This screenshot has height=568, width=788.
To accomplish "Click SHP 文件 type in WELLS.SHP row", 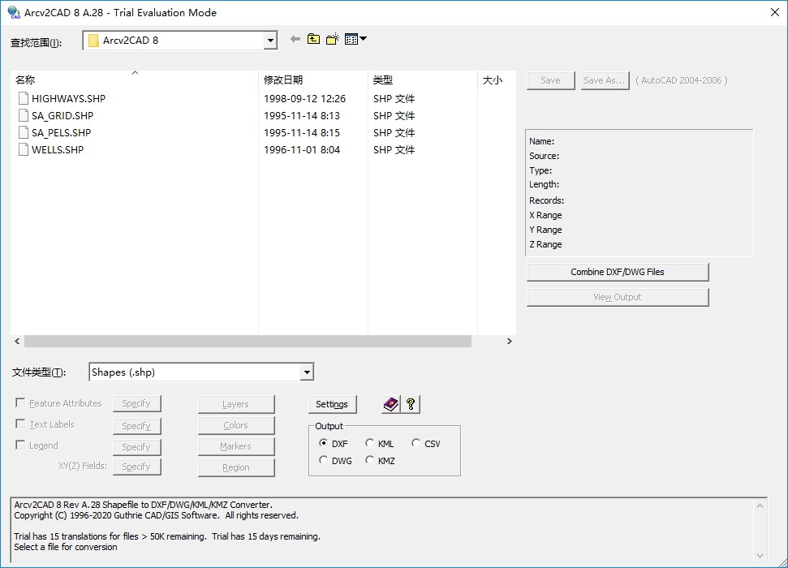I will coord(394,150).
